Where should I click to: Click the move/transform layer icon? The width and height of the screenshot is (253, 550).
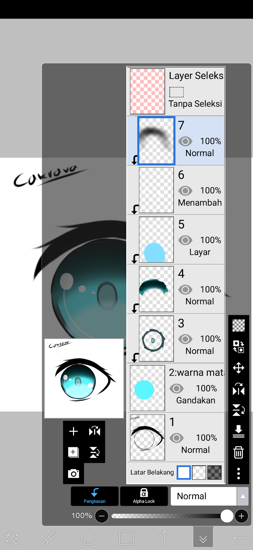coord(239,368)
